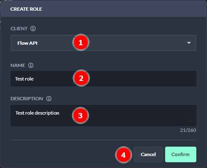Confirm creating the new role

tap(181, 154)
